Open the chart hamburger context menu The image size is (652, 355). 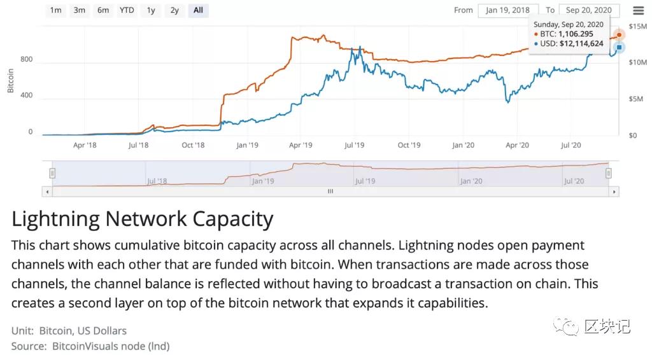tap(638, 10)
